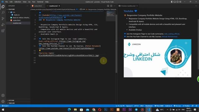This screenshot has height=112, width=199.
Task: Click Port: 3000 status item
Action: tap(159, 106)
